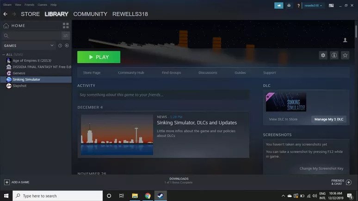Open the Store Page link
Image resolution: width=358 pixels, height=201 pixels.
tap(92, 73)
